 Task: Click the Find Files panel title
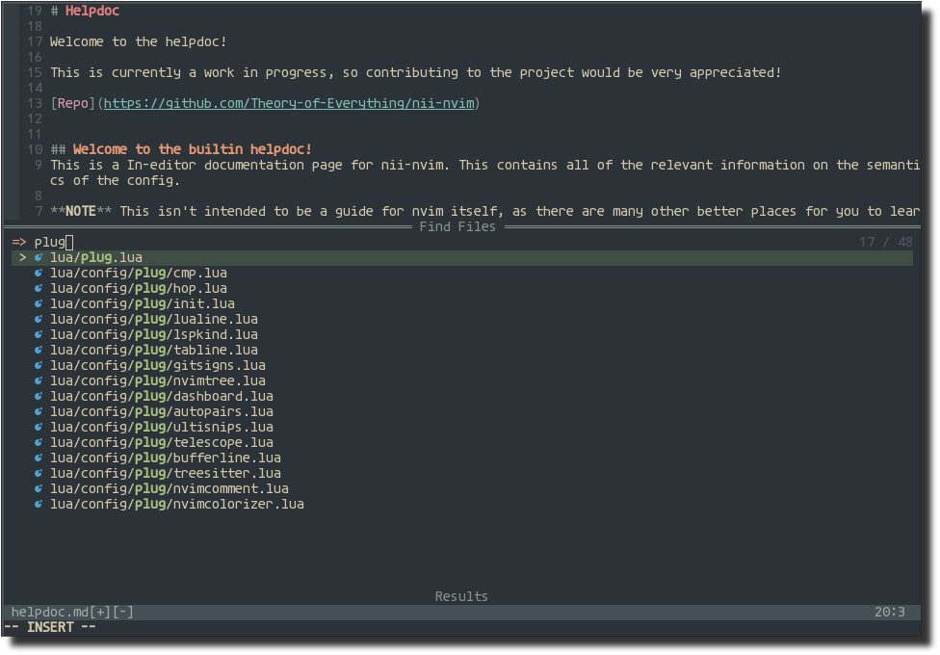tap(457, 227)
